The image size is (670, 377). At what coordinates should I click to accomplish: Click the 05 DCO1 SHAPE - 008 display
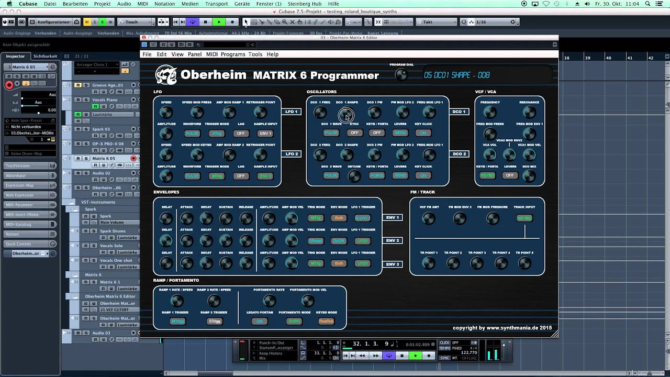point(457,75)
